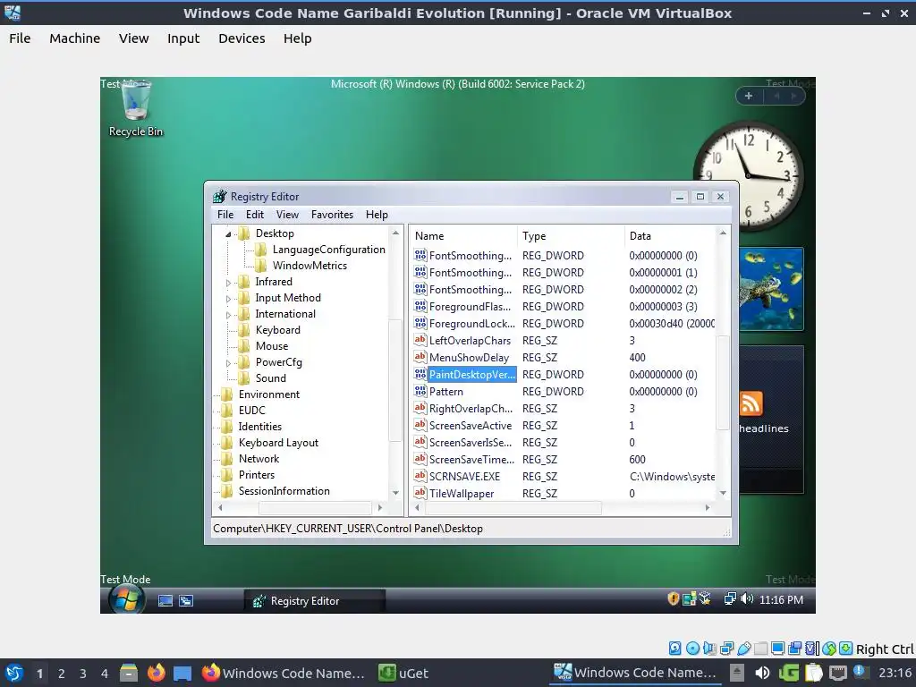Open Registry Editor Edit menu

[x=255, y=215]
